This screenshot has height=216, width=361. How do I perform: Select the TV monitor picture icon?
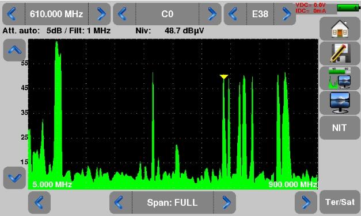(x=340, y=103)
